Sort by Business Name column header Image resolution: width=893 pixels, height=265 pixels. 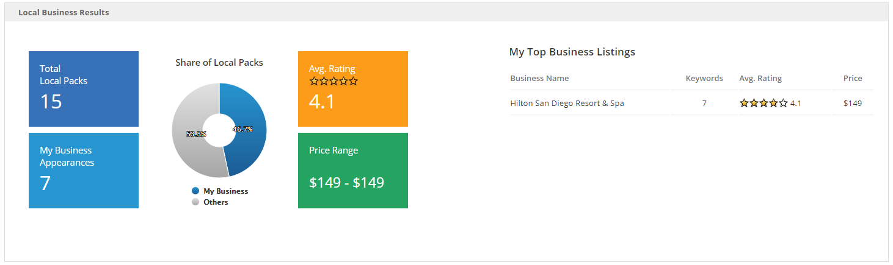(539, 78)
